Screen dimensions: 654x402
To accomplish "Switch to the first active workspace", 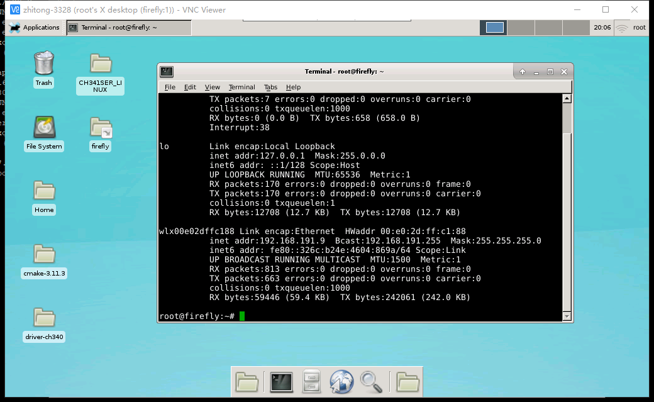I will click(x=494, y=28).
